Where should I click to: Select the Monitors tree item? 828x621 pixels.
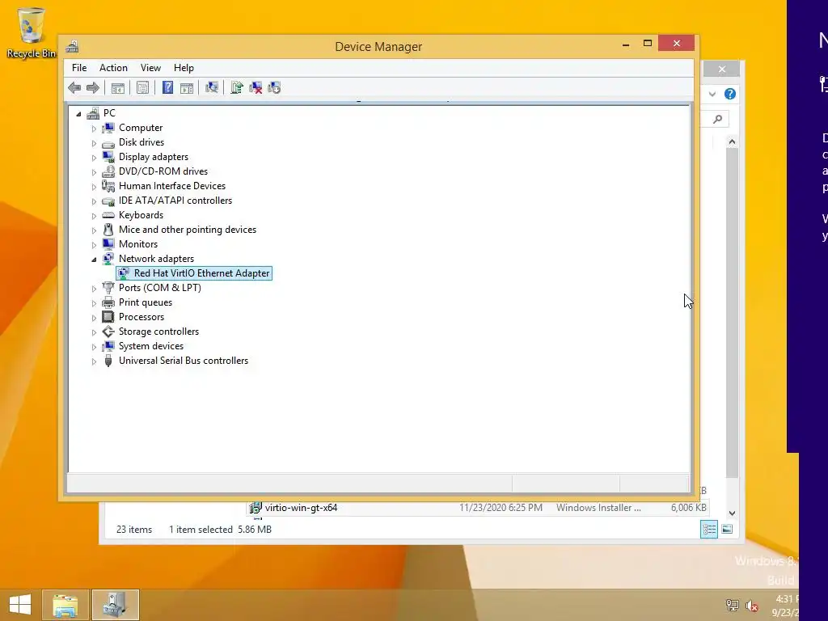click(x=137, y=244)
